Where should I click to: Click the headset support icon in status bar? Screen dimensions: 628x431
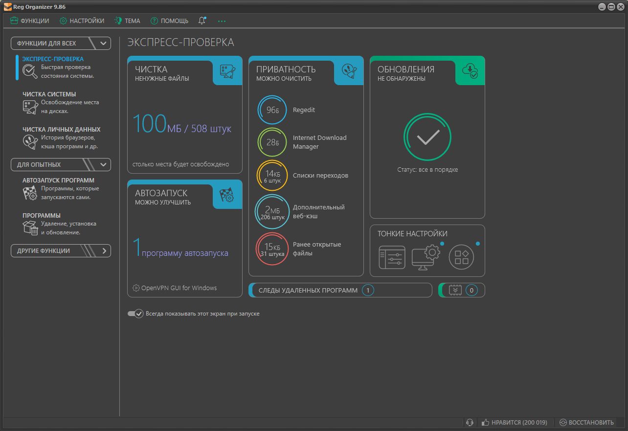[x=470, y=422]
